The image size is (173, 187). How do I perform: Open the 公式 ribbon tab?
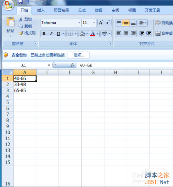(82, 10)
